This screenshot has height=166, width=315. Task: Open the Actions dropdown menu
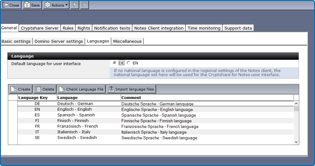56,5
